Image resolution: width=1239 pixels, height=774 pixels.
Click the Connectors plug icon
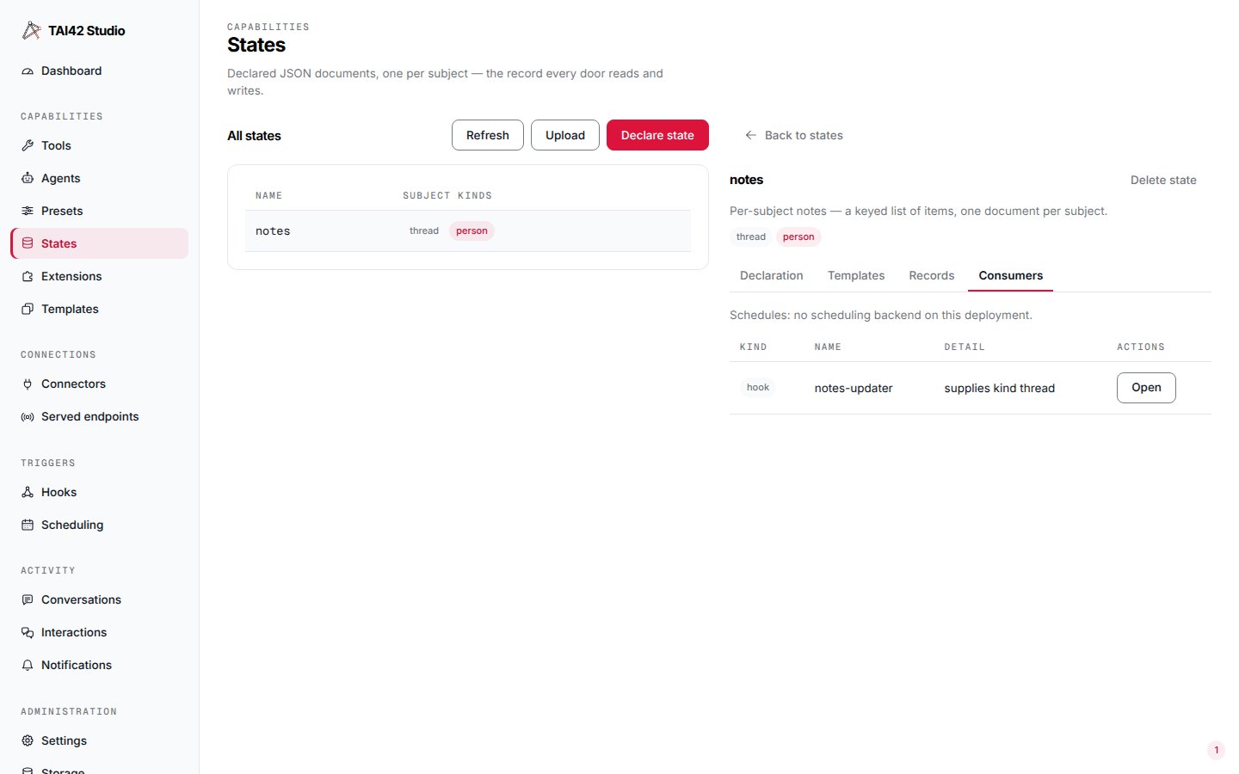[28, 384]
